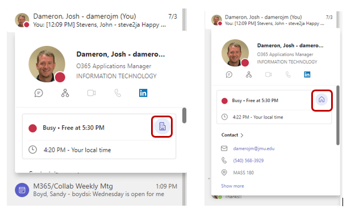Click Busy • Free at 5:30 PM in right card
The height and width of the screenshot is (217, 351).
[255, 100]
